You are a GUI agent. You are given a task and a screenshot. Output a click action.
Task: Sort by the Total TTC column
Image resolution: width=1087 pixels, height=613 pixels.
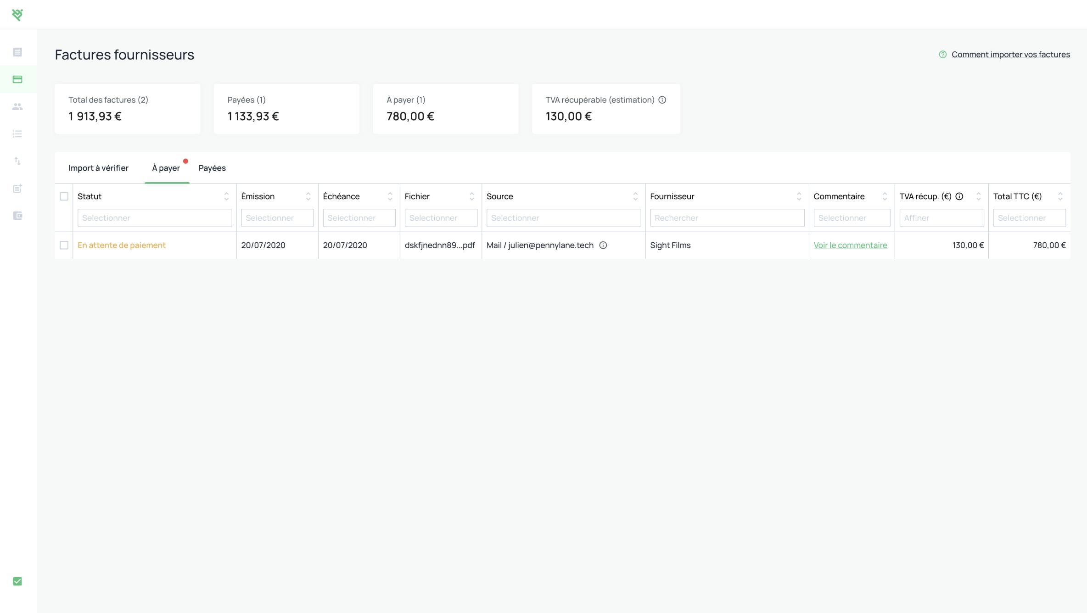pyautogui.click(x=1060, y=196)
